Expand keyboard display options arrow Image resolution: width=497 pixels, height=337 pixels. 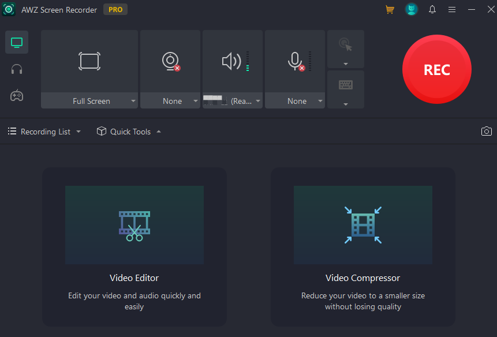[346, 104]
